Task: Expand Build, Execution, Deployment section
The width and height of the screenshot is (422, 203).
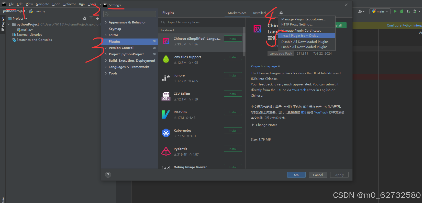Action: coord(106,60)
